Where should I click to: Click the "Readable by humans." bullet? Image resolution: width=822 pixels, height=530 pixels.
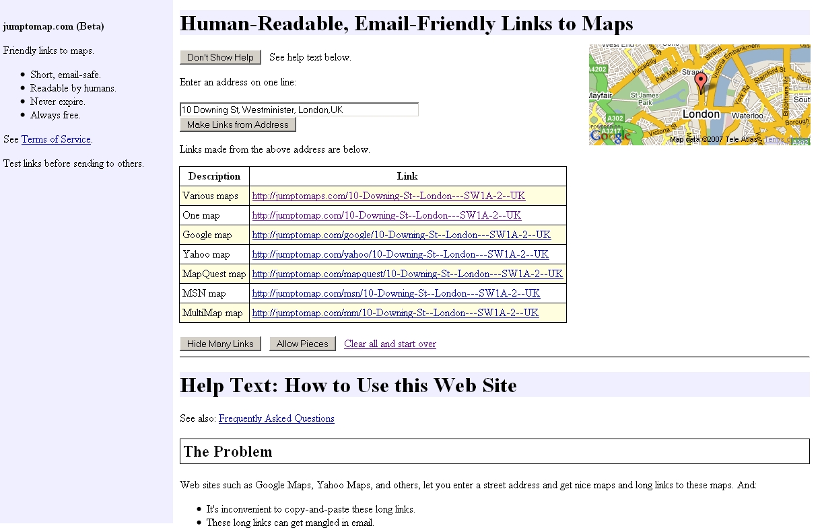pyautogui.click(x=73, y=88)
